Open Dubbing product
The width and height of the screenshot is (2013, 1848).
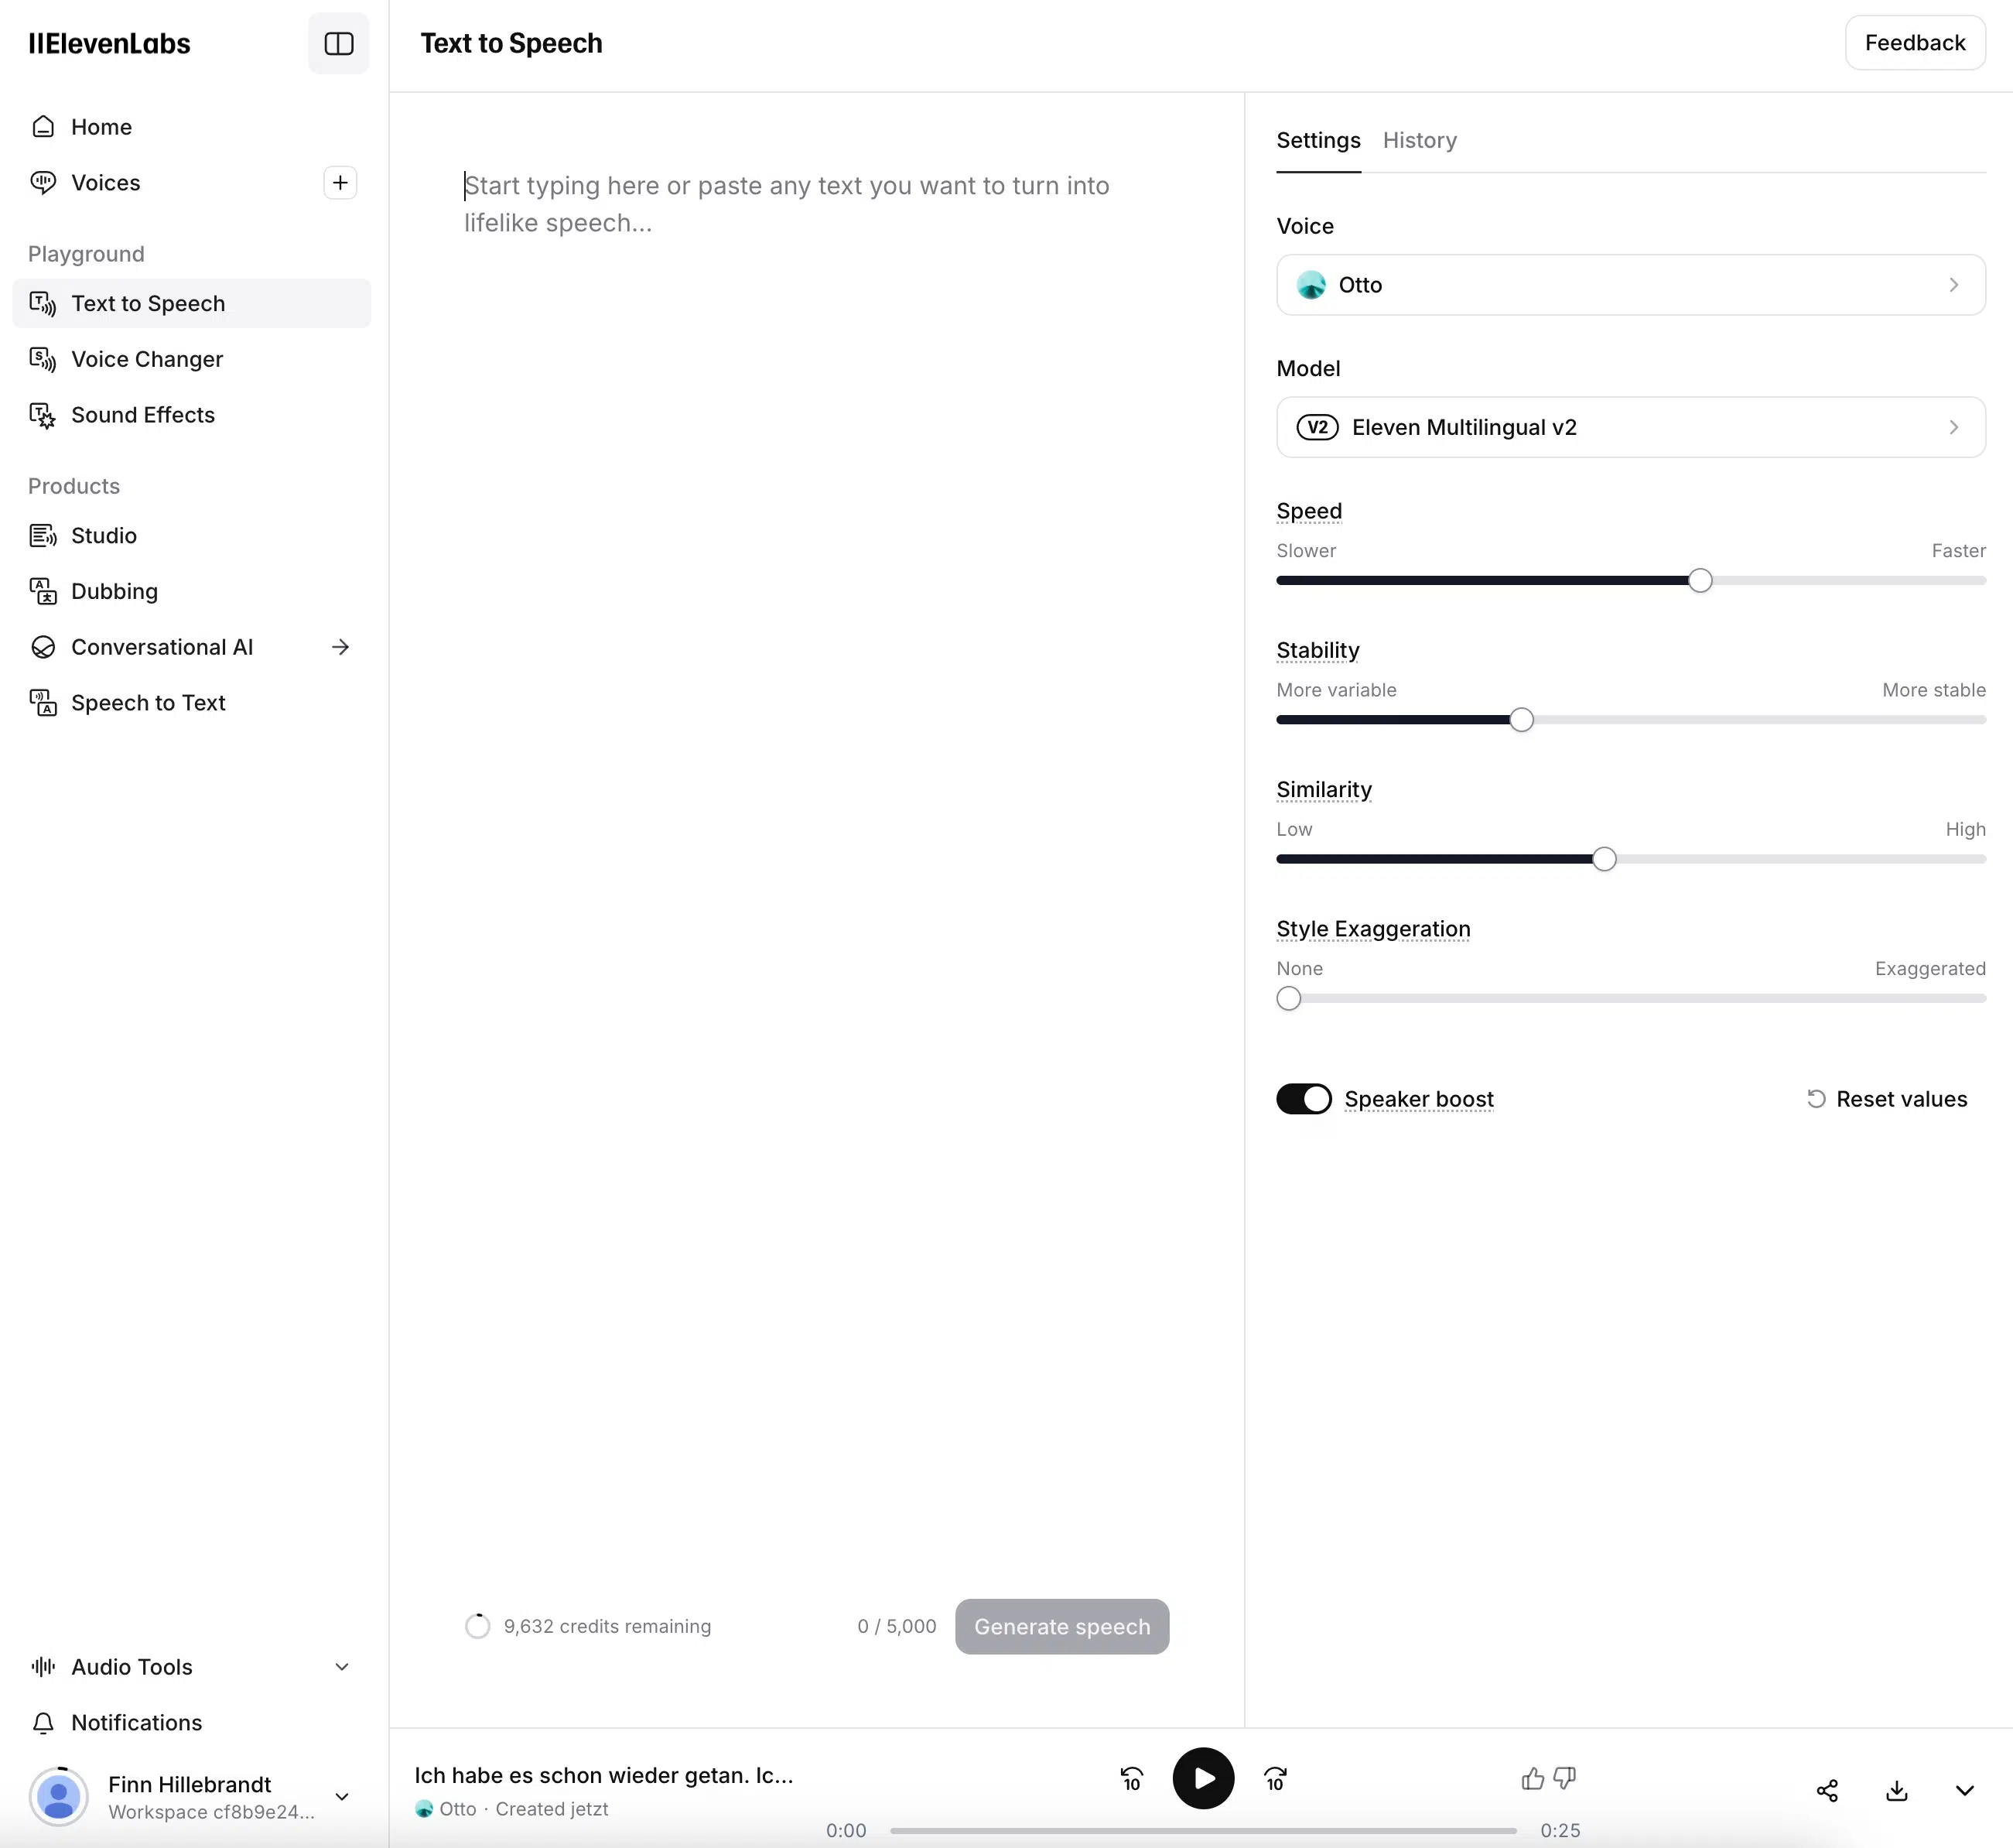point(191,591)
